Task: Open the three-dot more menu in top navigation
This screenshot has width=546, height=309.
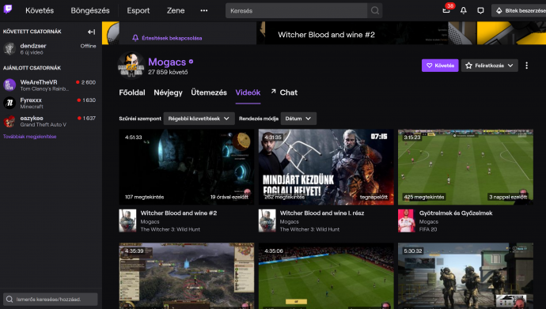Action: point(204,11)
